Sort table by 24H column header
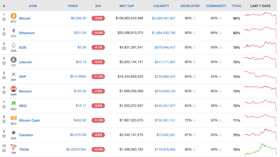 [x=98, y=6]
